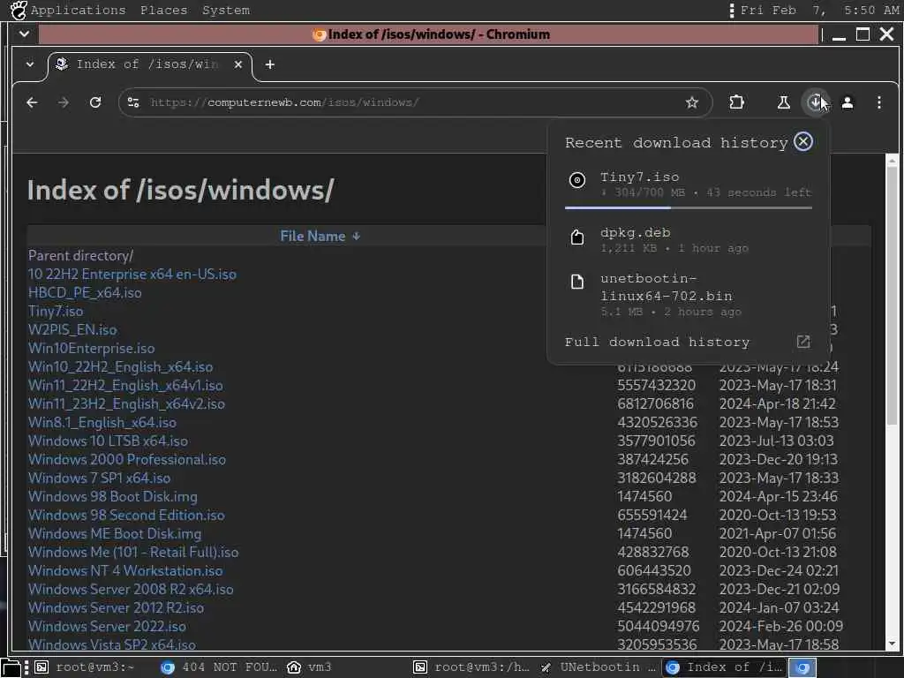Click the Tiny7.iso link in file list

point(56,311)
